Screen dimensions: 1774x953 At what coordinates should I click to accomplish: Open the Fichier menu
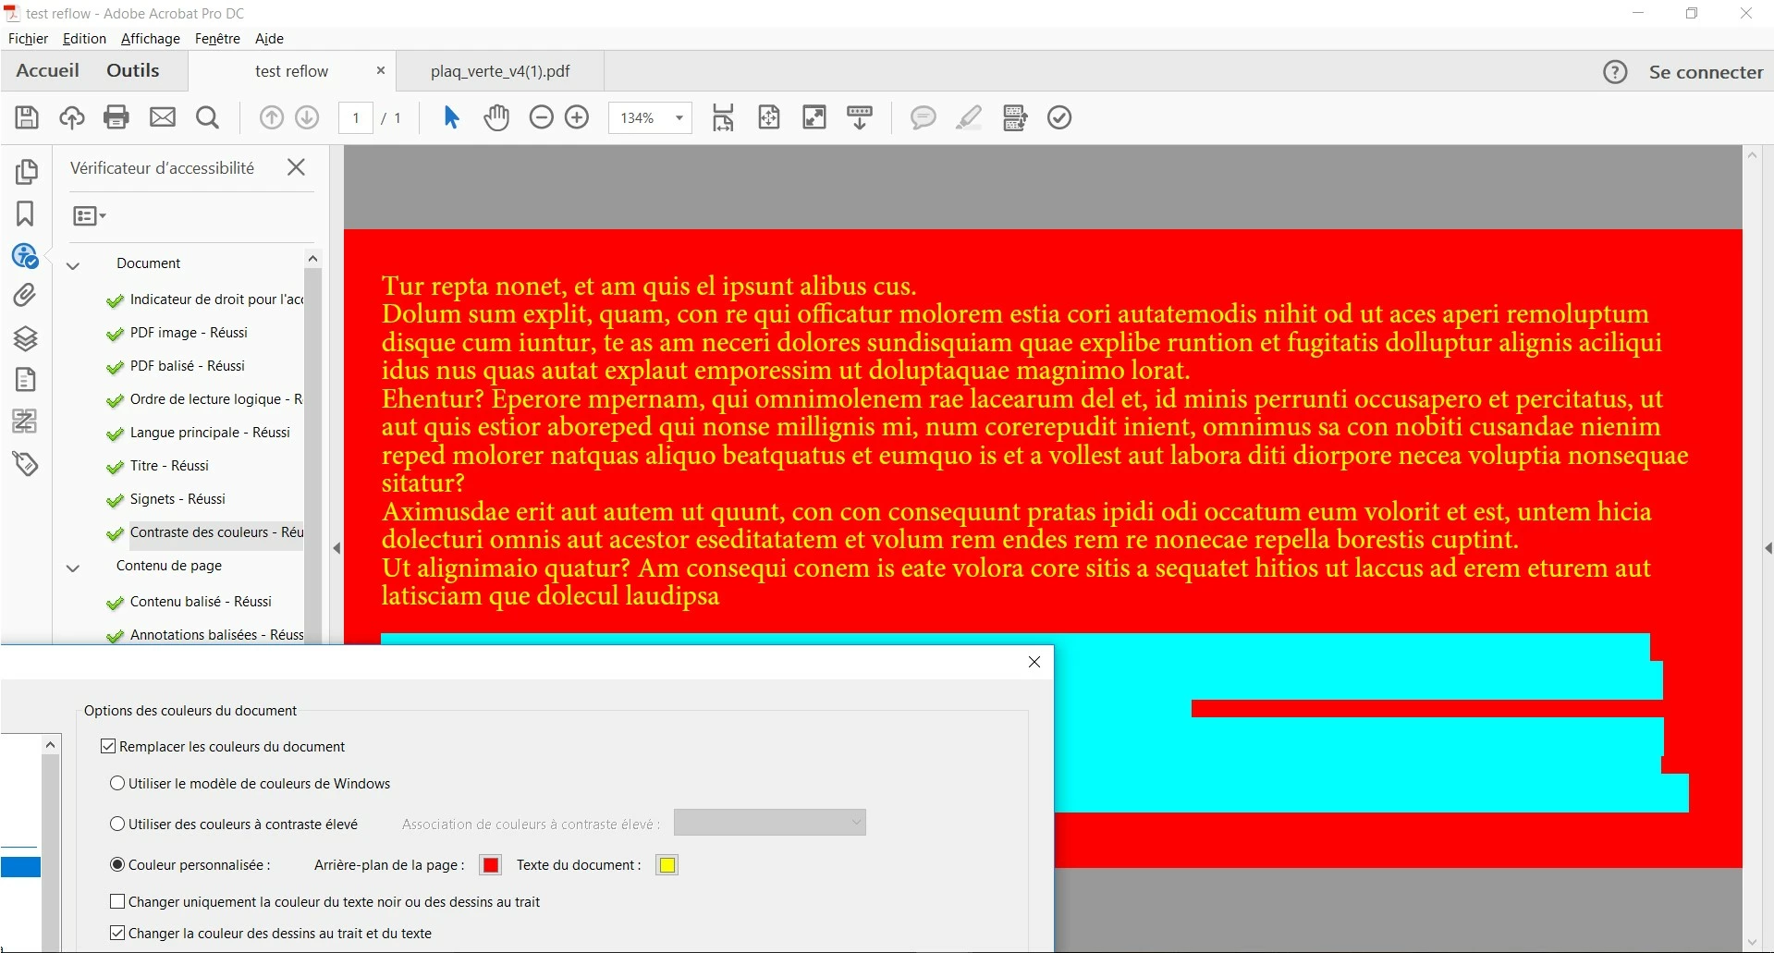click(28, 38)
